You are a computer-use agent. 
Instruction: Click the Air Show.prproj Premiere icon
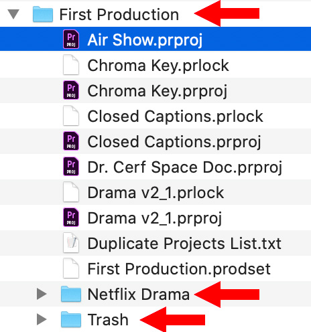tap(71, 39)
